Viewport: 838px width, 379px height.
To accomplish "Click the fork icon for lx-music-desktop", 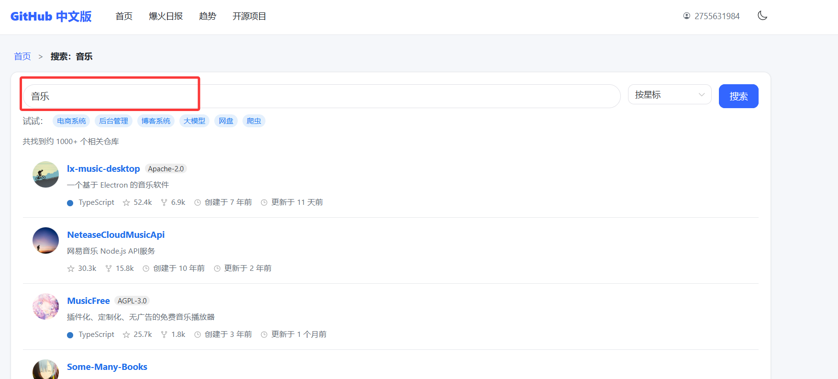I will point(164,202).
